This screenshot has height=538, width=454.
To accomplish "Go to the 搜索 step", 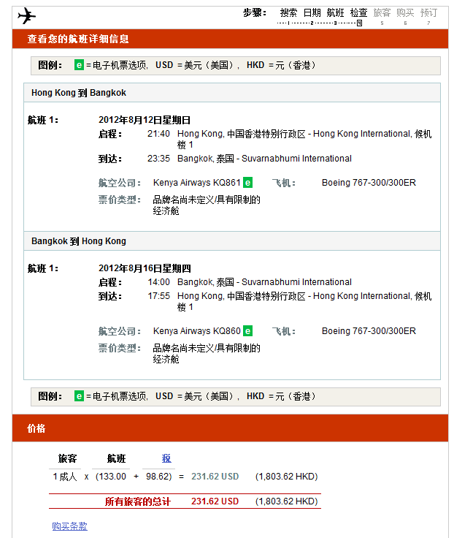I will click(288, 12).
